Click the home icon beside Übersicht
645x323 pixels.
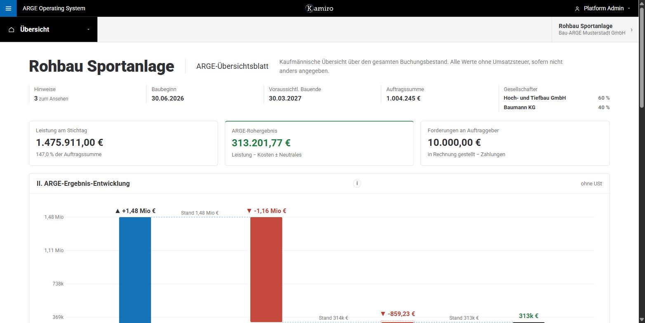pyautogui.click(x=12, y=30)
